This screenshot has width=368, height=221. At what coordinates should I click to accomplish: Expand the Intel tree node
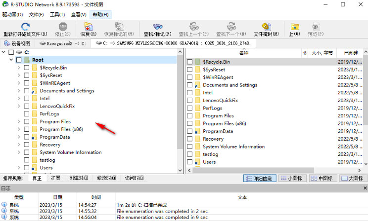coord(19,99)
